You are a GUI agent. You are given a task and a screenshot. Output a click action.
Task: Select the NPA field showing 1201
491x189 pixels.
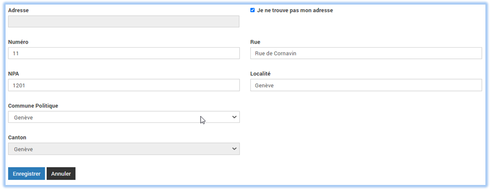(124, 85)
